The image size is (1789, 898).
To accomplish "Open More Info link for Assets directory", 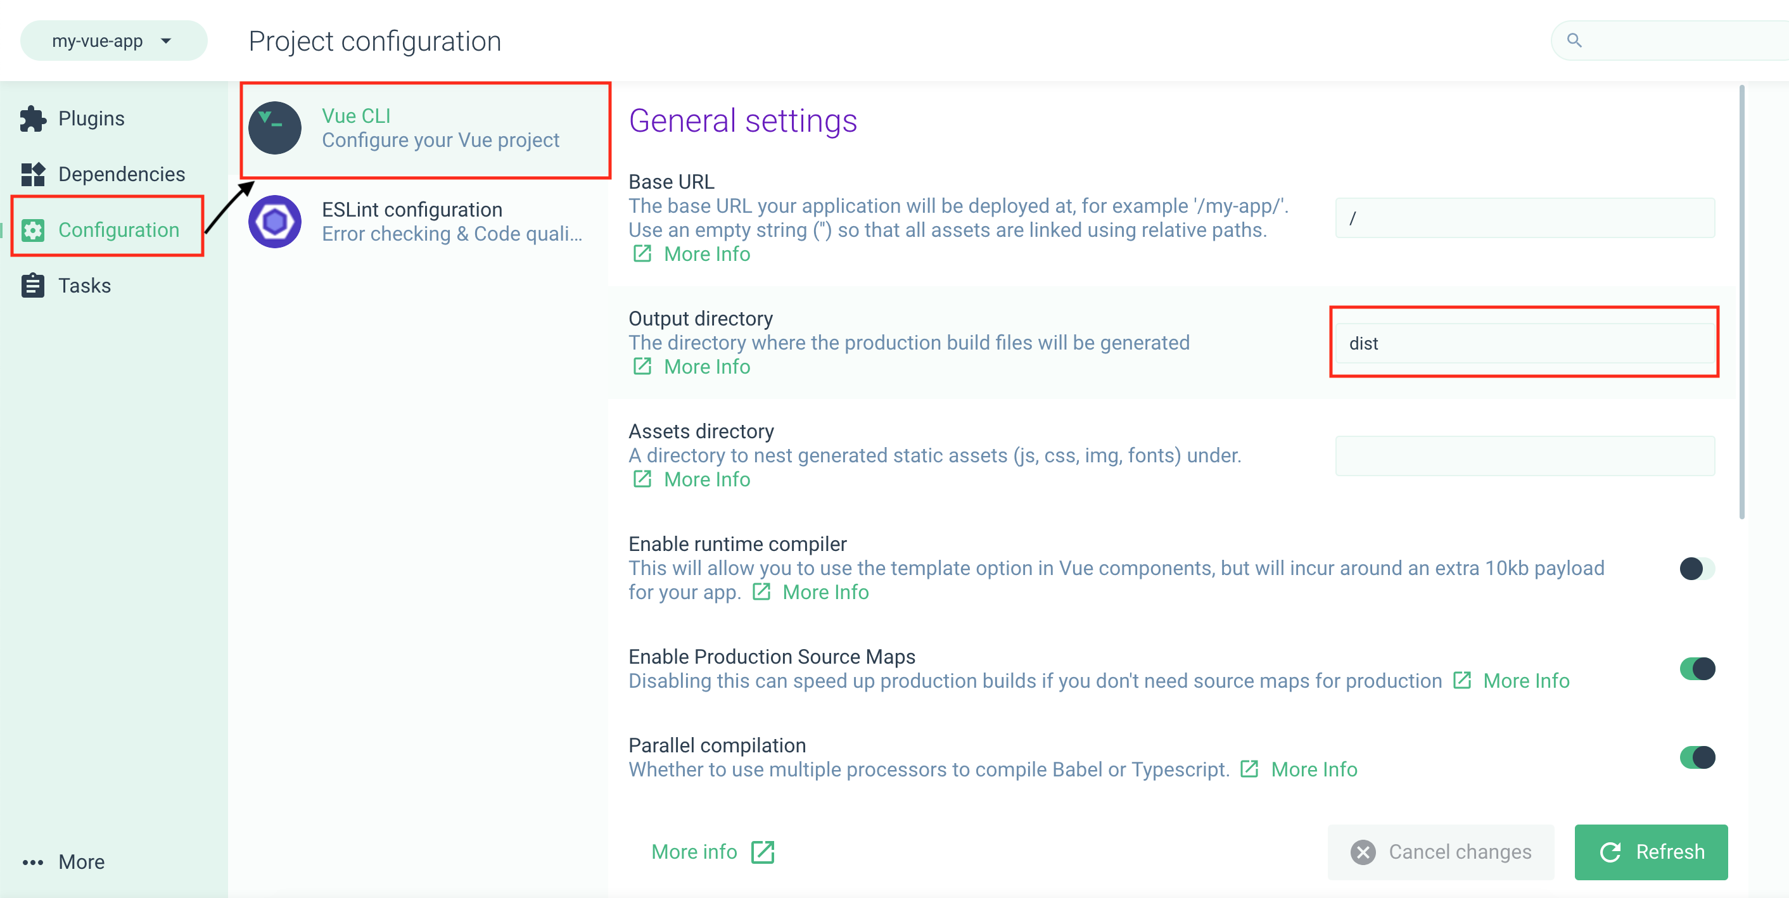I will click(706, 479).
